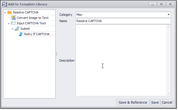
Task: Click the Save & Reference button
Action: point(133,103)
